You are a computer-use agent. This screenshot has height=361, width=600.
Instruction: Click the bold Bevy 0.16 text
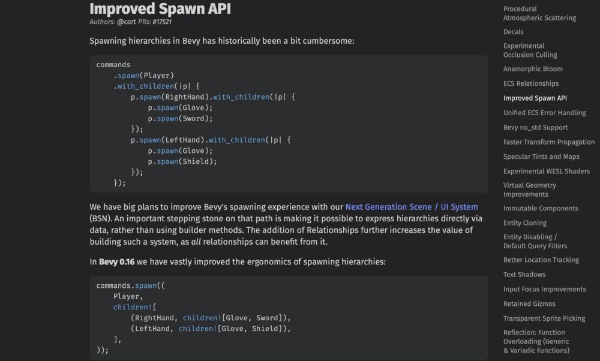[x=117, y=262]
